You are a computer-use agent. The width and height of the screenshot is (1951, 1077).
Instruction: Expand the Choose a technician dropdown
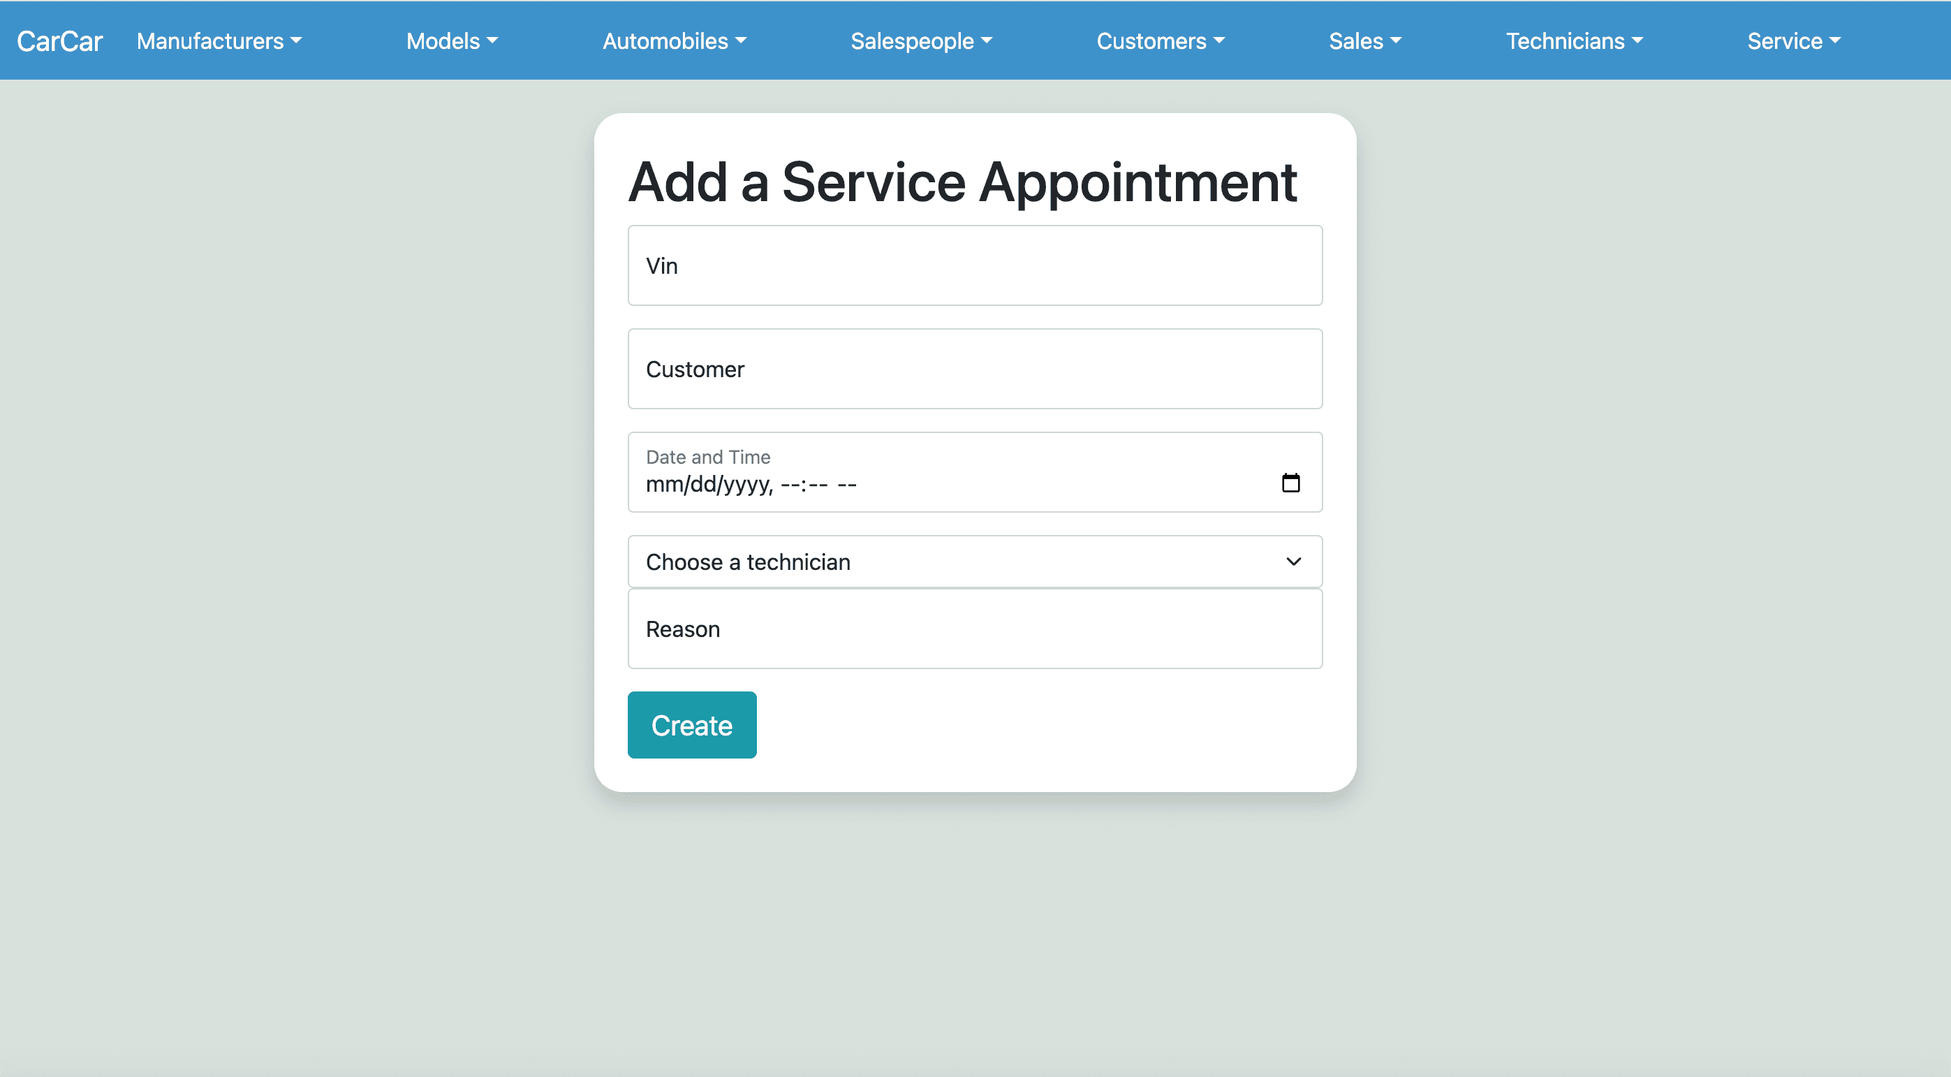pos(974,561)
